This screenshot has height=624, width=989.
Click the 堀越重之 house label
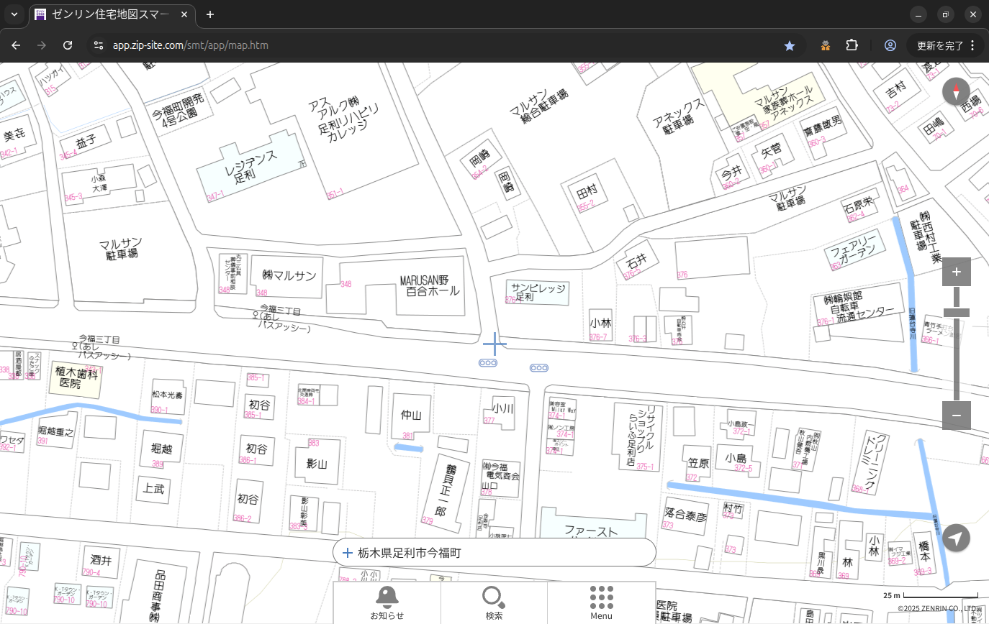pos(56,431)
